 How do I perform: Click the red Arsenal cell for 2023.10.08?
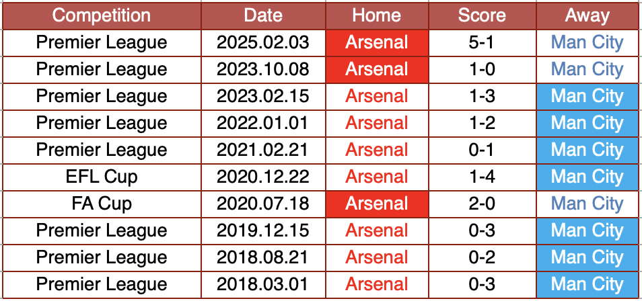[x=377, y=69]
